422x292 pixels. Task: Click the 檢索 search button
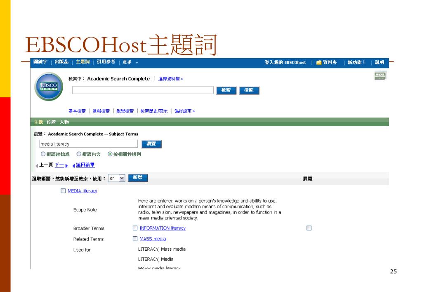[226, 90]
